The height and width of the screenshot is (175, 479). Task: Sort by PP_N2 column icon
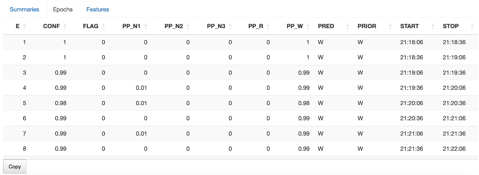pos(188,26)
